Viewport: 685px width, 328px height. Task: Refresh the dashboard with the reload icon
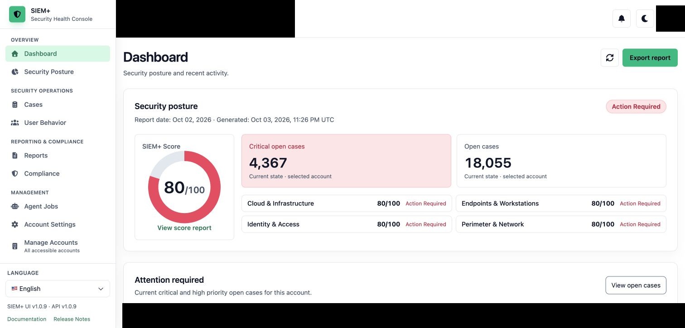tap(610, 58)
